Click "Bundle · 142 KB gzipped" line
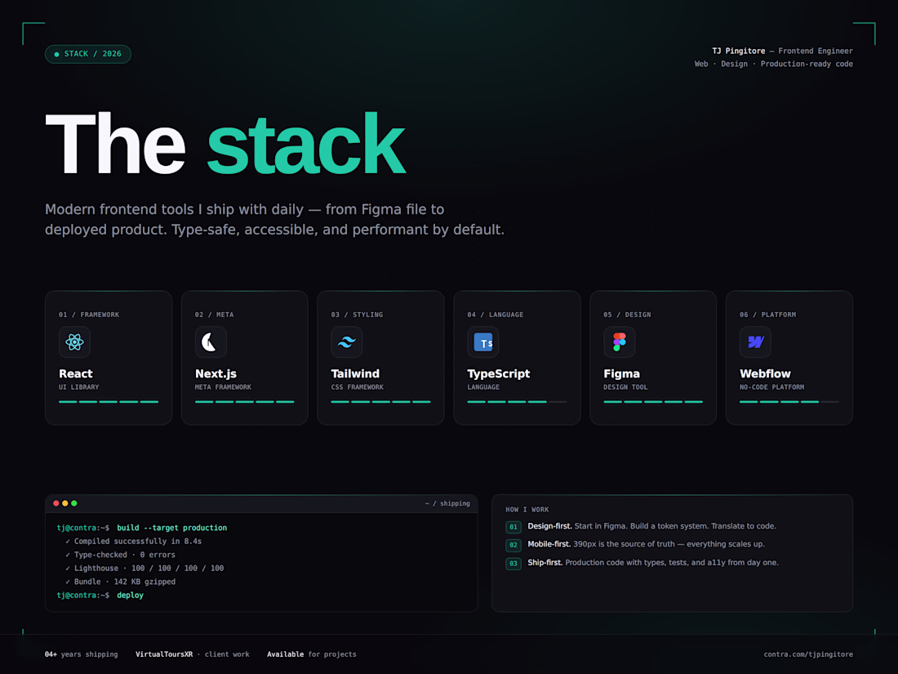 pyautogui.click(x=120, y=582)
